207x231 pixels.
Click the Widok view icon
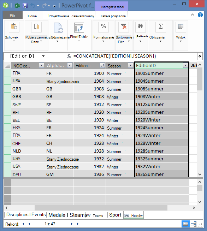[x=181, y=27]
